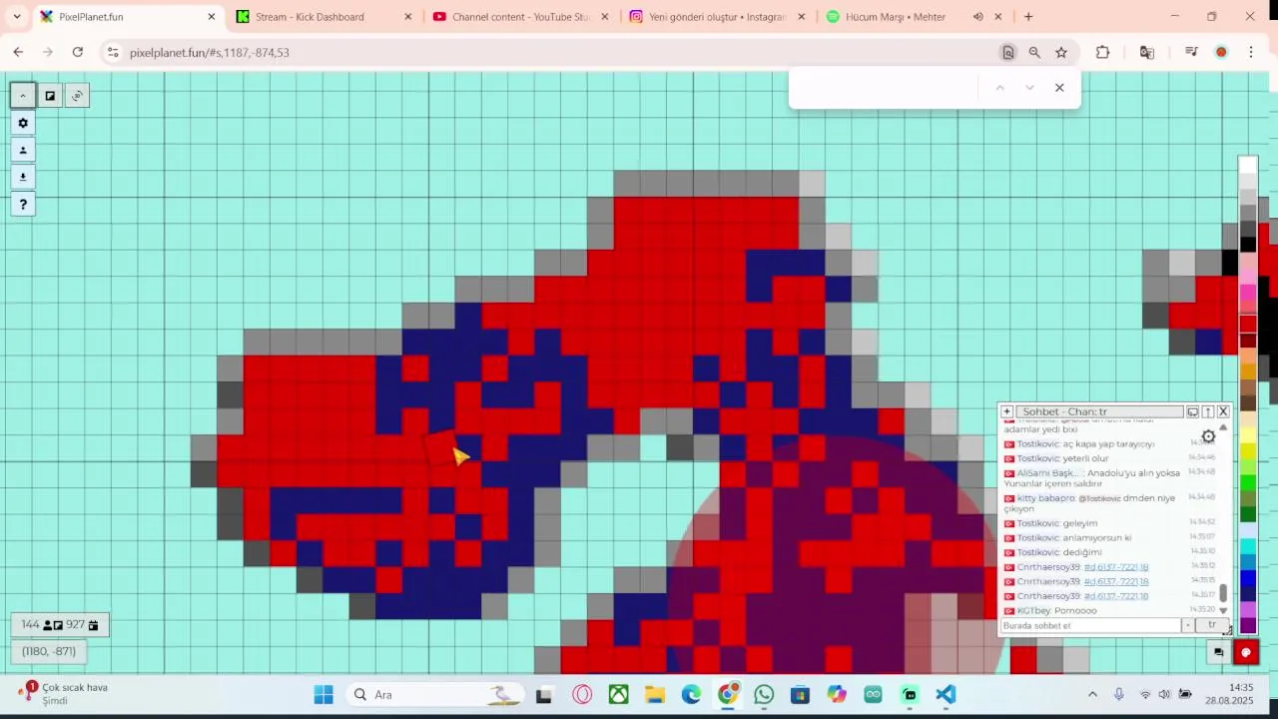
Task: Open chat settings gear inside Sohbet
Action: coord(1208,436)
